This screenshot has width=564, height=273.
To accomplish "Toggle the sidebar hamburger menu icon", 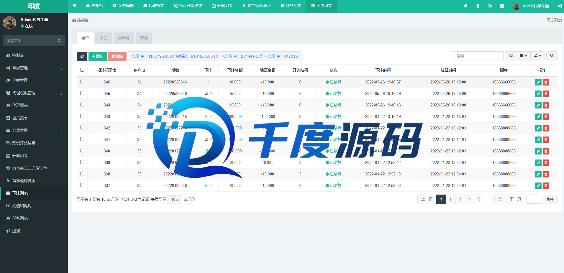I will pyautogui.click(x=74, y=6).
